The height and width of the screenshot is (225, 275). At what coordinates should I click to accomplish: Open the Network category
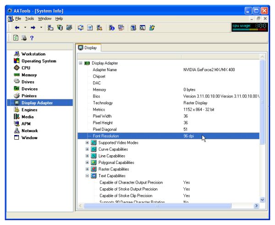click(x=30, y=130)
